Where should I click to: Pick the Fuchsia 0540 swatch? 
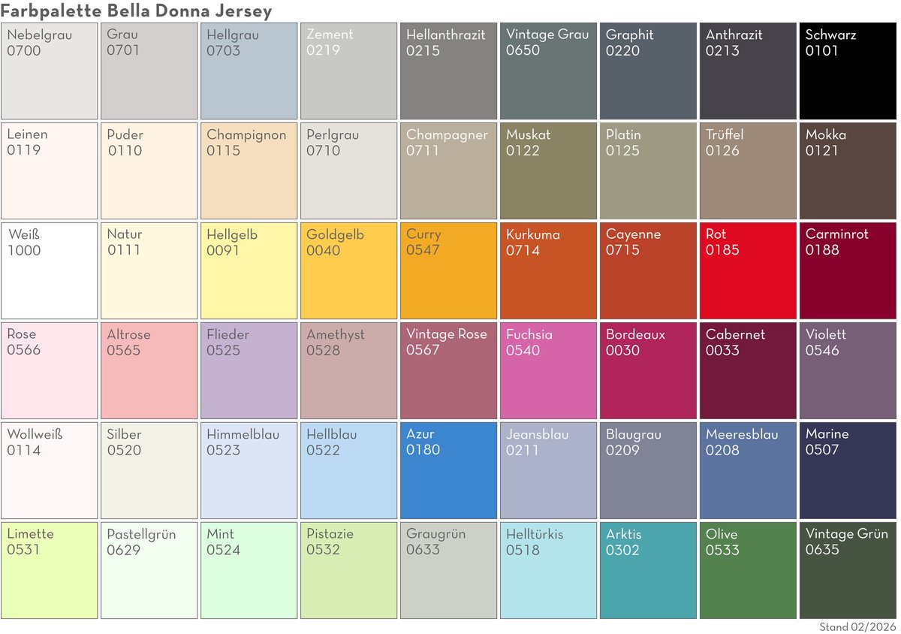coord(549,370)
